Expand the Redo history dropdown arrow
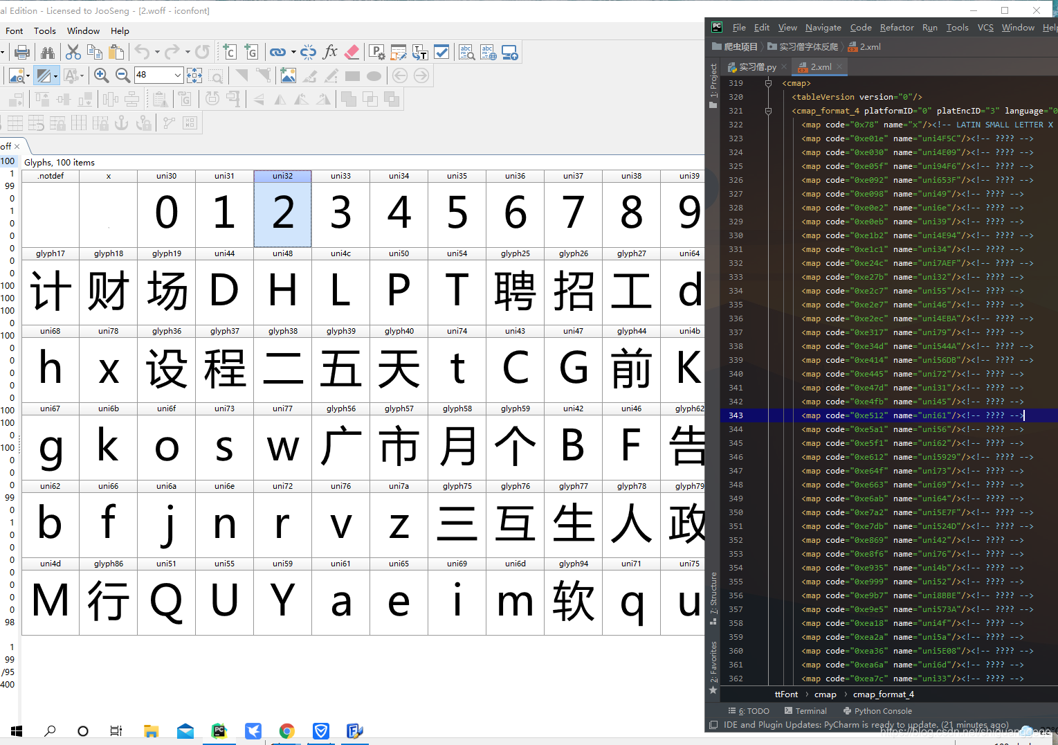 [188, 52]
